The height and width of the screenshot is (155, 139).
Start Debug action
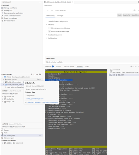tap(6, 130)
